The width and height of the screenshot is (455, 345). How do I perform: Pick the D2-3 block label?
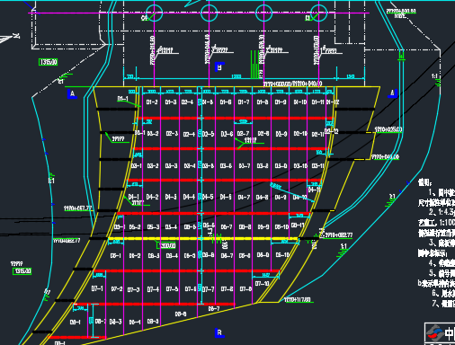pos(172,134)
